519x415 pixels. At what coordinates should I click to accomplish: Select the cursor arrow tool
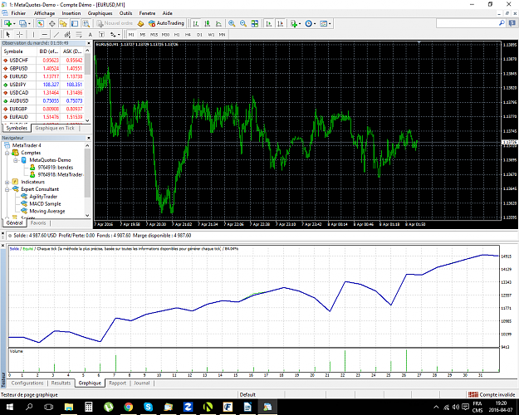[8, 34]
